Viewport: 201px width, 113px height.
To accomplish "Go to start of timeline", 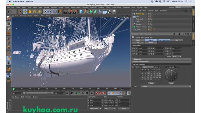I will click(x=67, y=93).
